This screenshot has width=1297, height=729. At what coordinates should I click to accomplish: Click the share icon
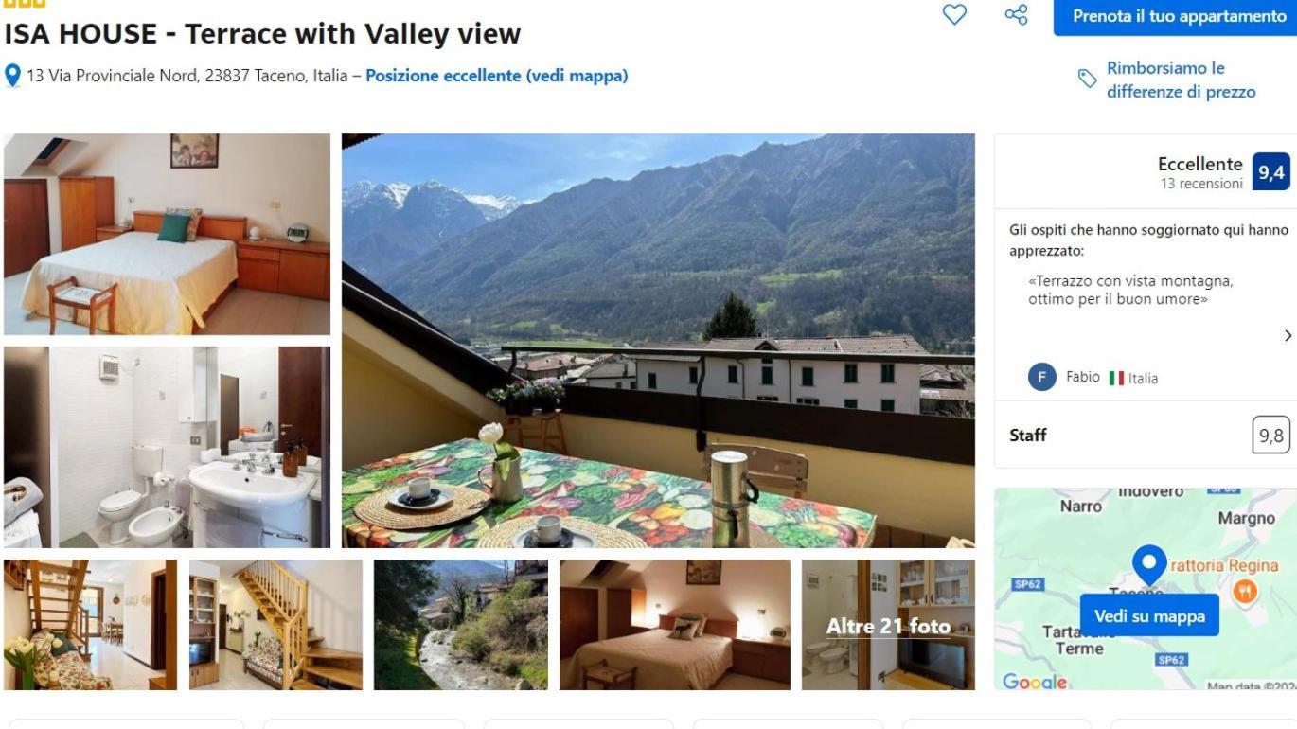(1016, 15)
